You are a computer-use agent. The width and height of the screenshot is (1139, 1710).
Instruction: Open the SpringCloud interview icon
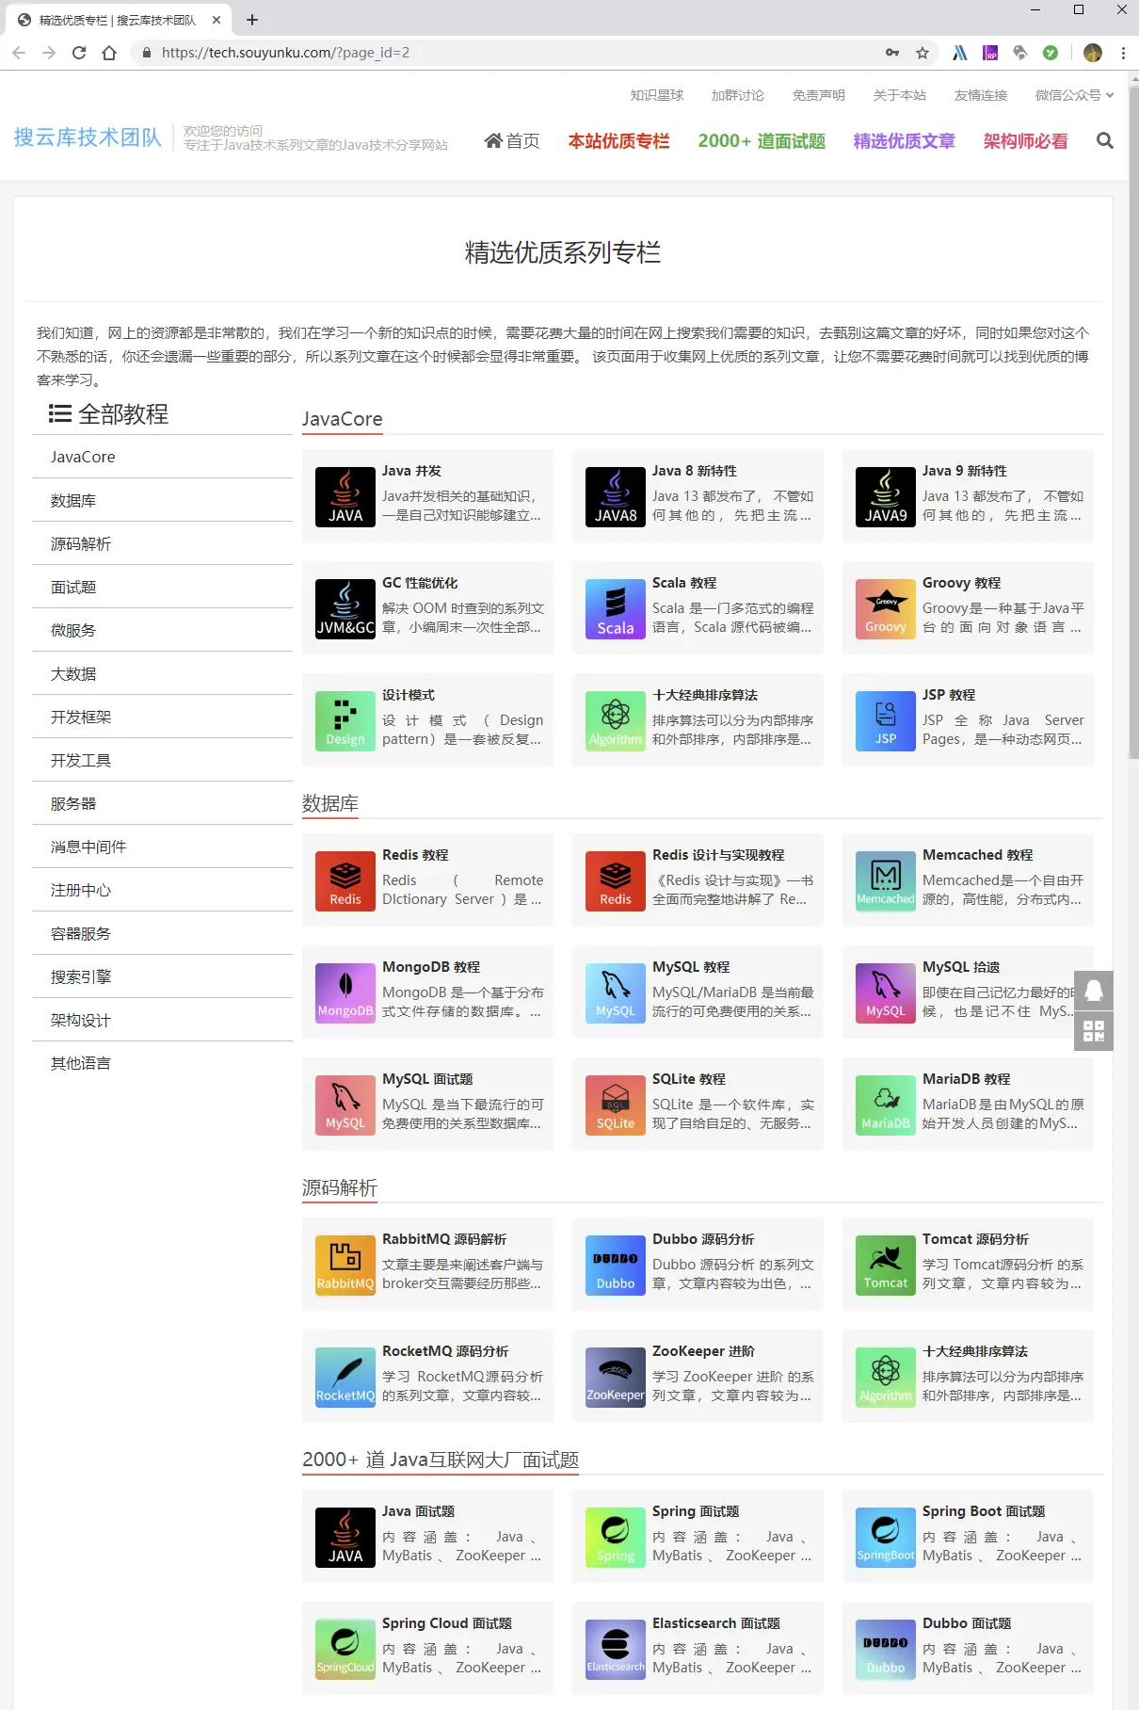pos(345,1649)
